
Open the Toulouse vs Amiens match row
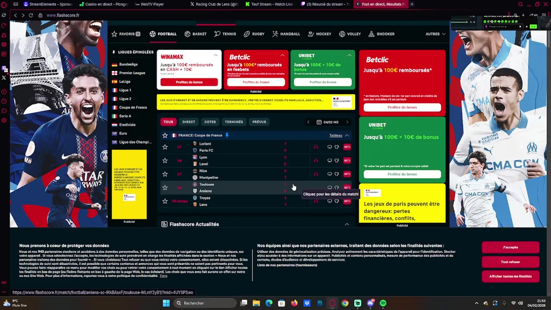(256, 187)
